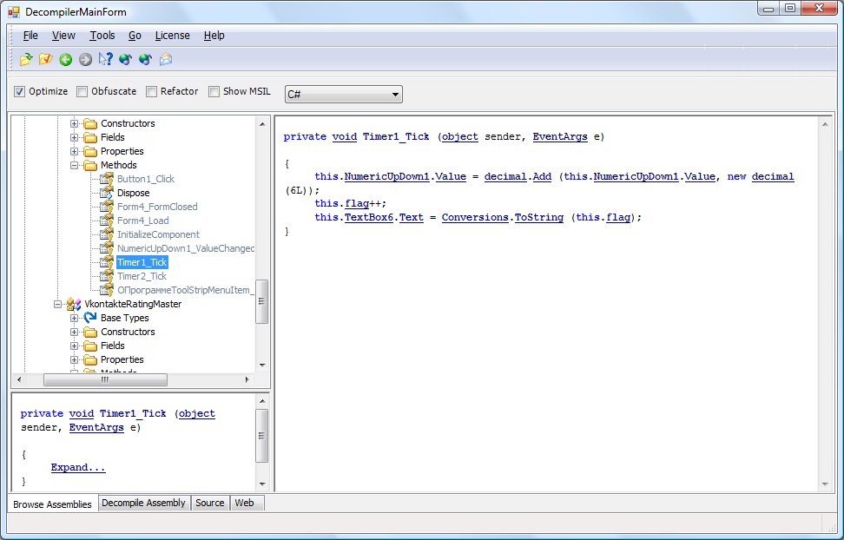Open the C# language dropdown

point(343,95)
